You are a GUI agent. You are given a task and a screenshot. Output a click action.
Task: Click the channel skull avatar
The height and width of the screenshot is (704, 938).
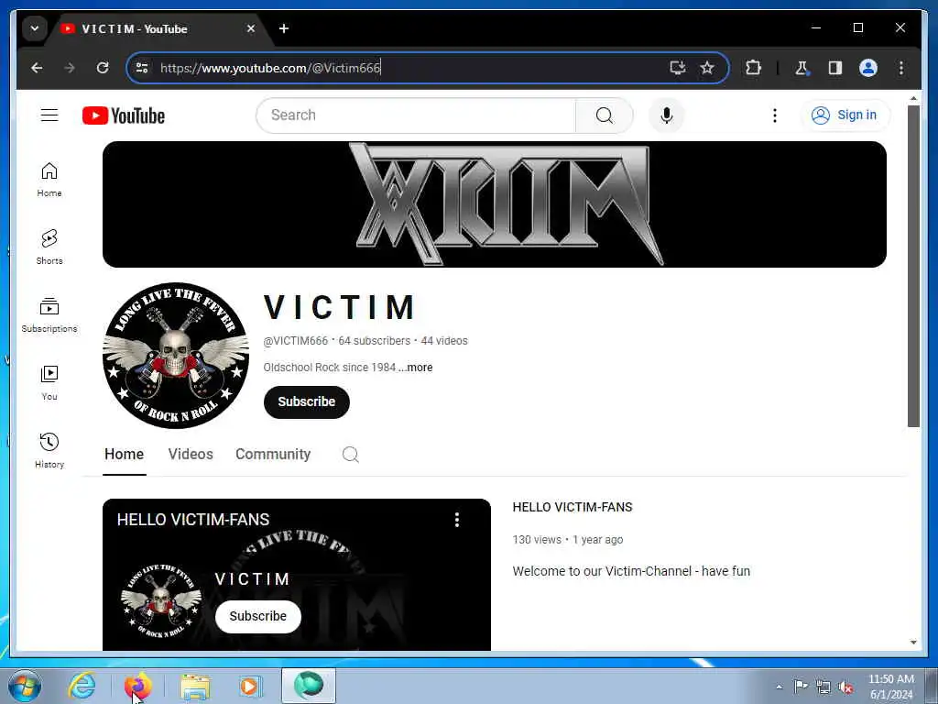pyautogui.click(x=176, y=356)
